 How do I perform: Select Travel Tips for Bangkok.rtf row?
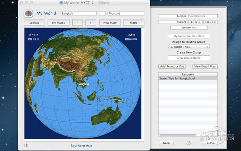pyautogui.click(x=188, y=79)
